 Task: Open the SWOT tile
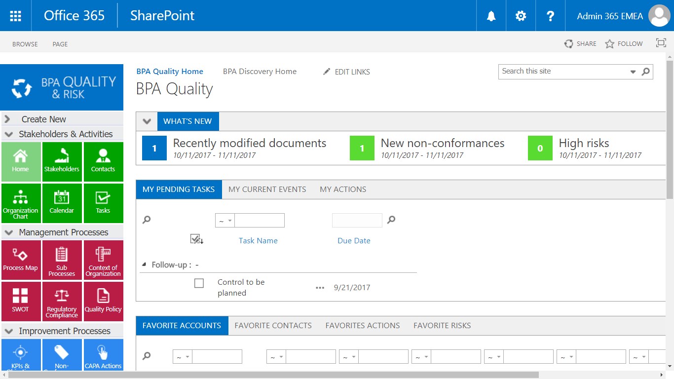tap(21, 302)
